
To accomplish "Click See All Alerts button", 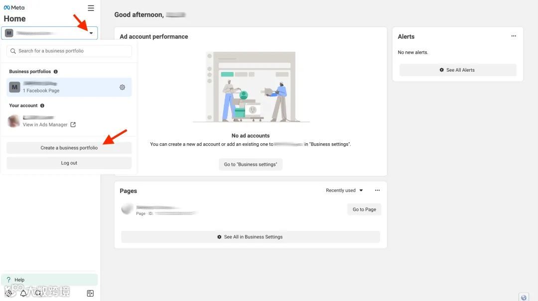I will pos(458,70).
